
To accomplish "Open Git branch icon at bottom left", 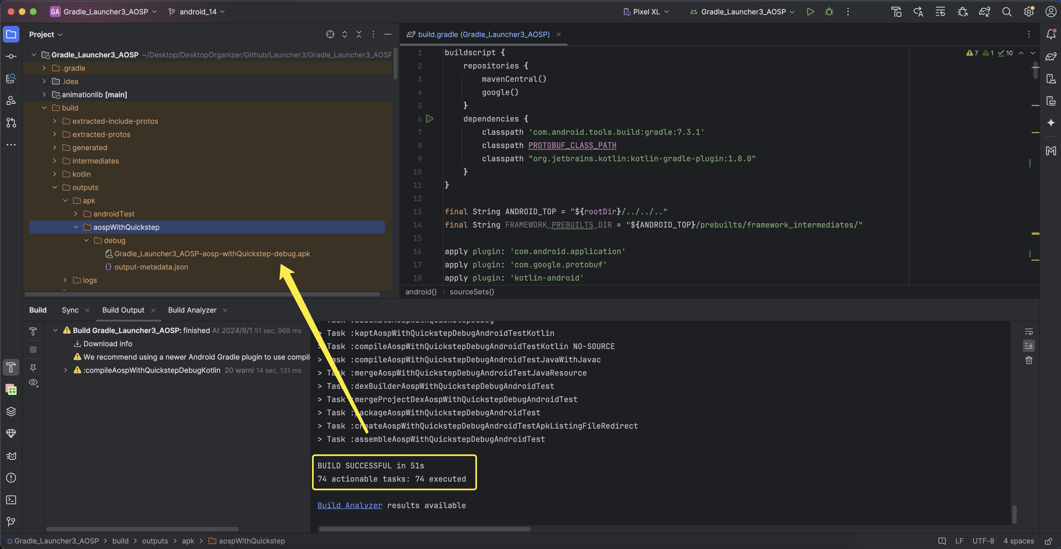I will pyautogui.click(x=11, y=522).
